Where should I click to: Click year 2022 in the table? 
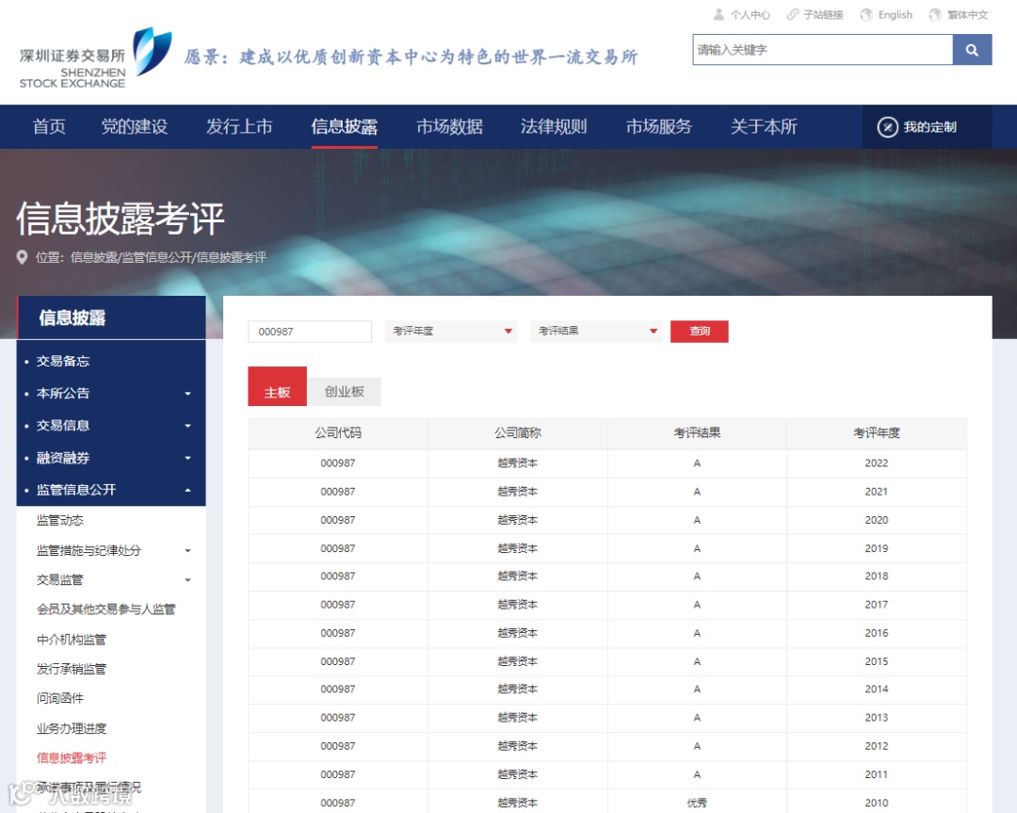(x=877, y=463)
